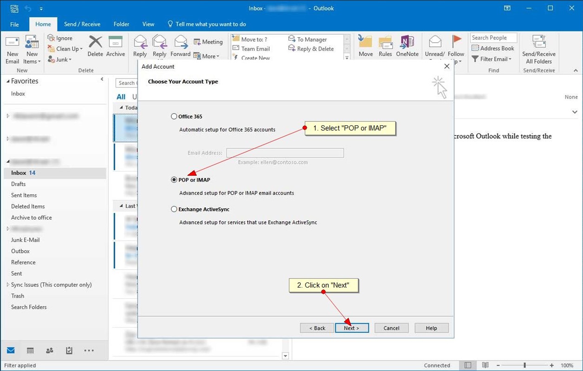This screenshot has height=371, width=583.
Task: Open the Archive to office folder
Action: coord(32,217)
